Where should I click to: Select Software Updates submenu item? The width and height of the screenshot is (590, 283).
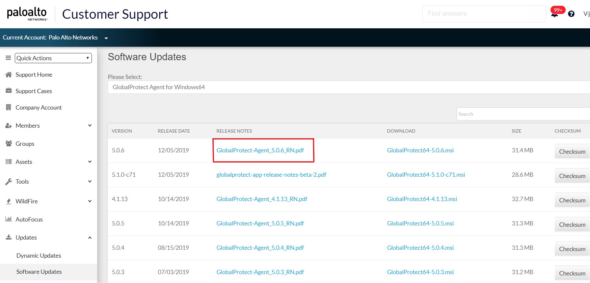(x=39, y=272)
